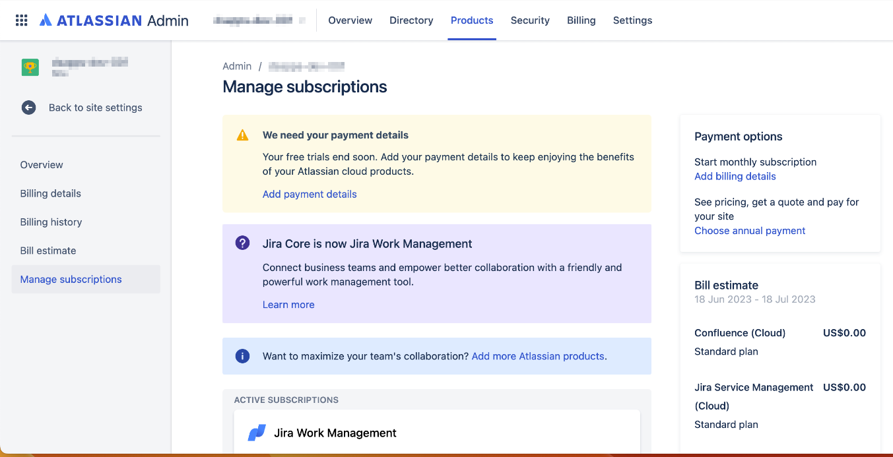Open the Settings tab

[632, 20]
